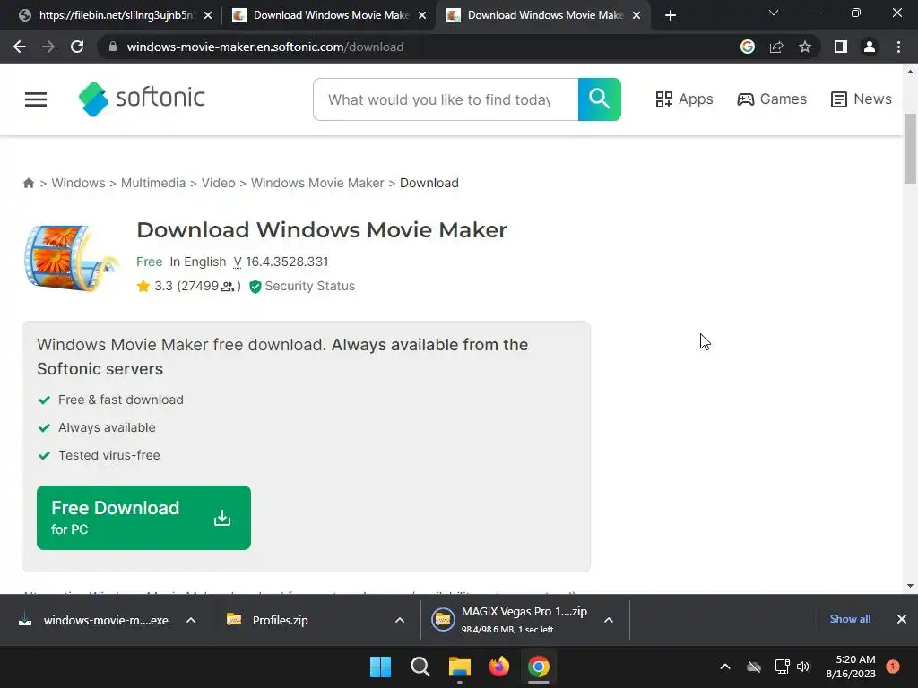
Task: Open the clock and date 5:20 AM
Action: [851, 666]
